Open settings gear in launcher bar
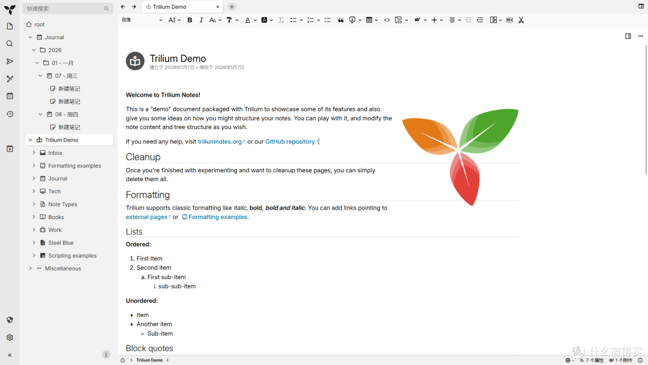 (x=10, y=338)
